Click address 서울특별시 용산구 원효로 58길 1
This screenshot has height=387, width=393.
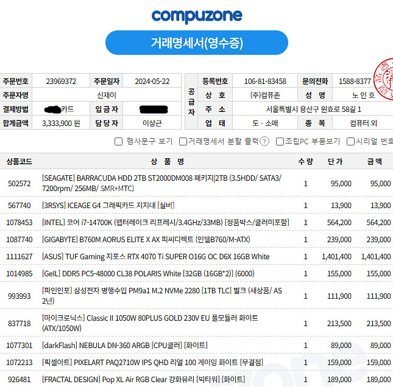(x=314, y=109)
